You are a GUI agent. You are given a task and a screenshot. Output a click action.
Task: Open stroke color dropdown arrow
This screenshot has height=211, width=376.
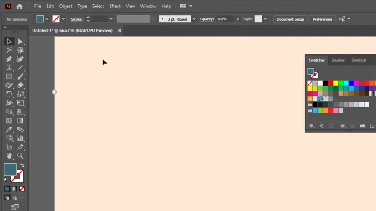tap(63, 19)
